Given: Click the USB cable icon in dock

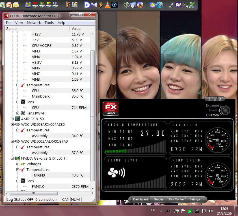Looking at the screenshot, I should (x=185, y=5).
